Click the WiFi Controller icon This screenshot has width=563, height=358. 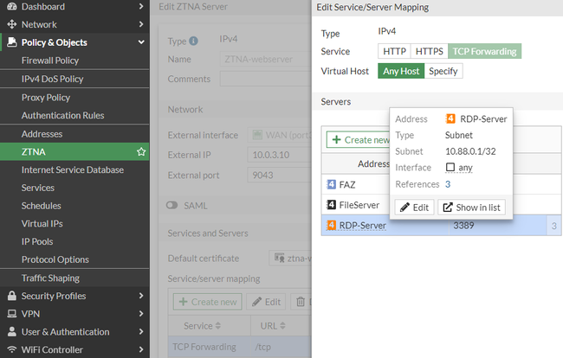(11, 350)
